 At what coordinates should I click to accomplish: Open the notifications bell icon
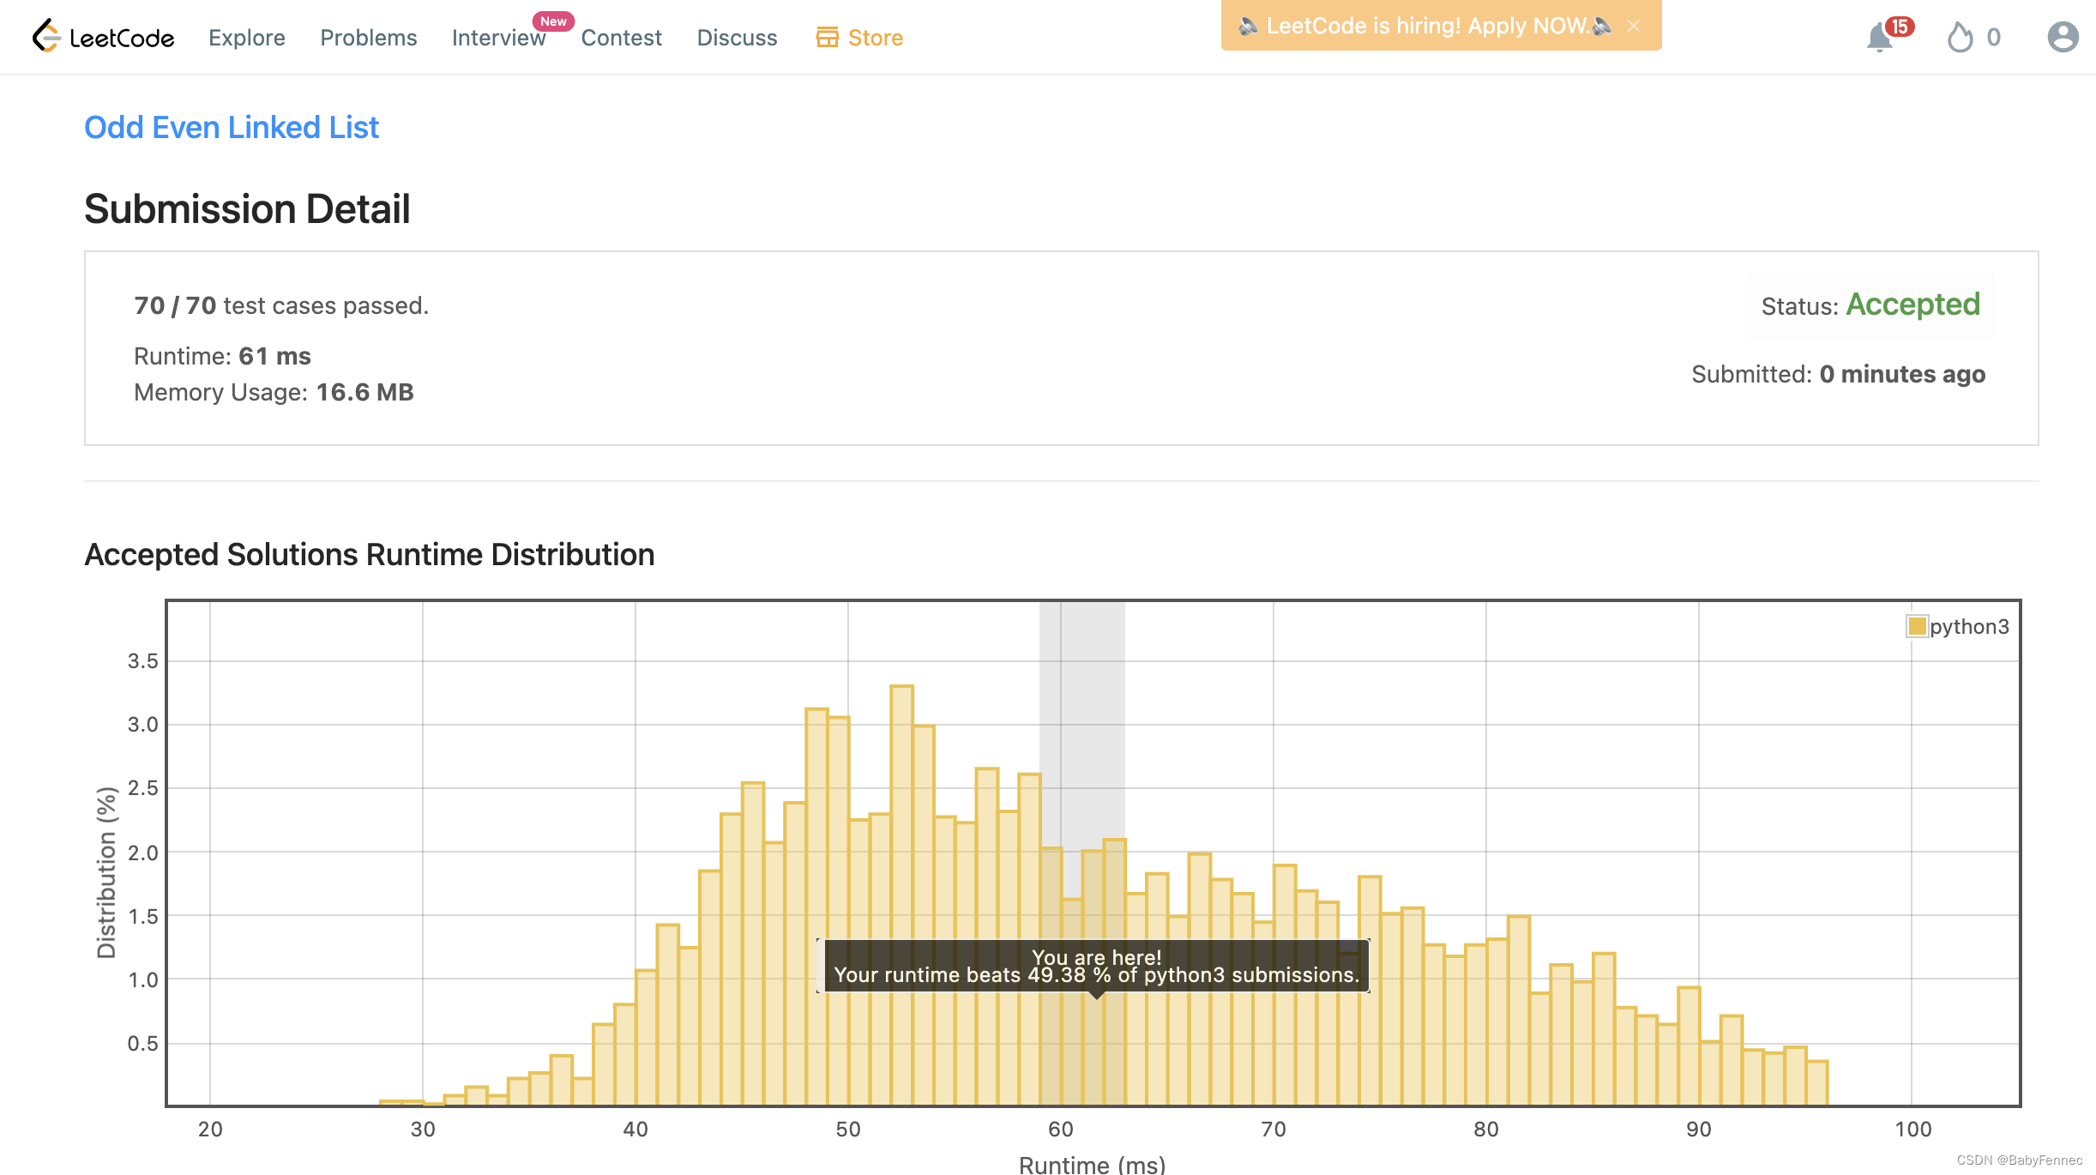(x=1878, y=38)
